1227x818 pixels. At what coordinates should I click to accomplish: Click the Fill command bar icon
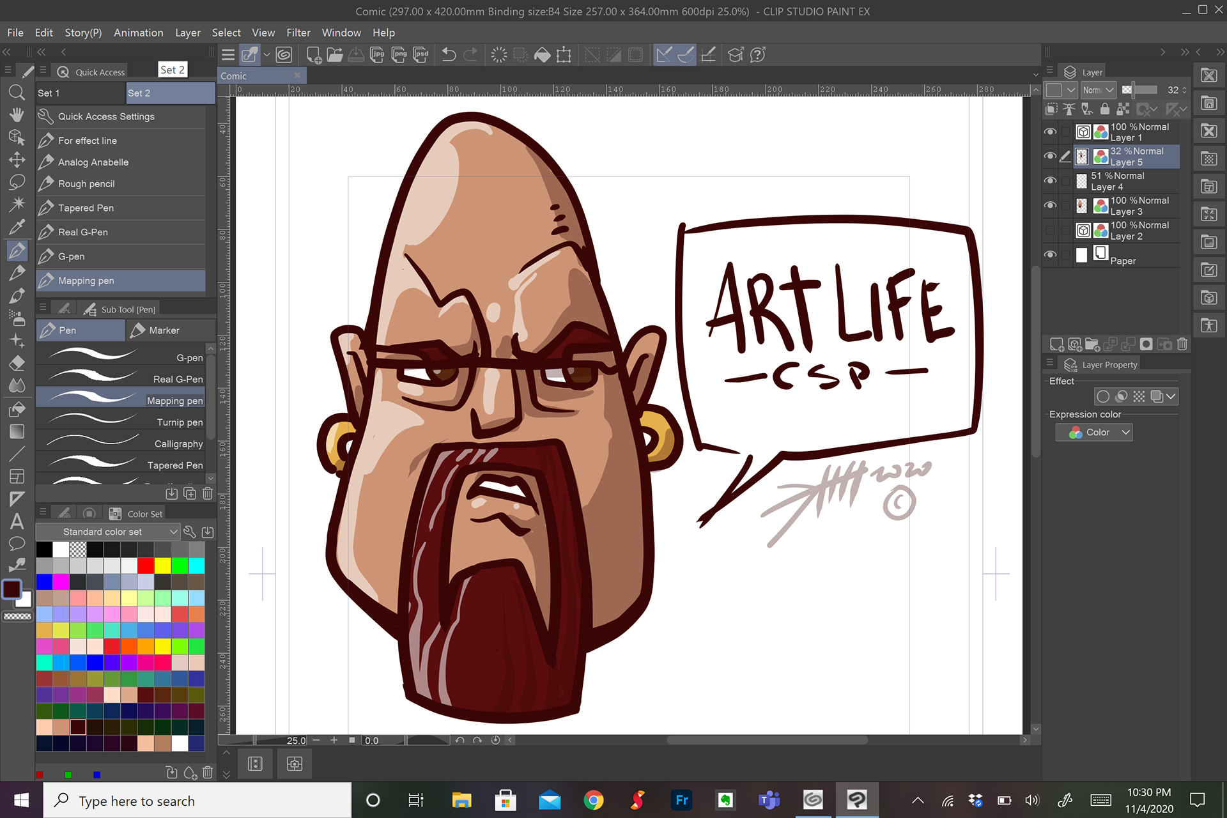[542, 55]
